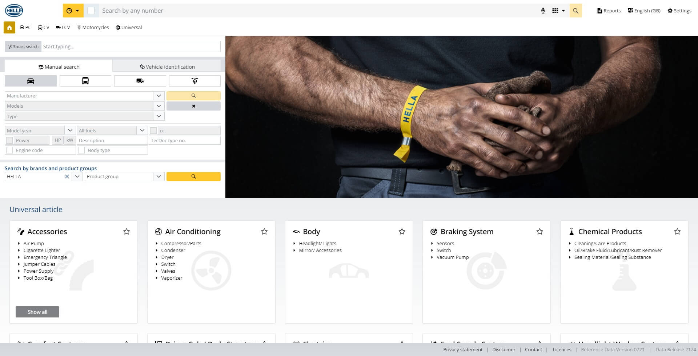Select the motorcycle vehicle type icon
This screenshot has height=356, width=698.
coord(194,81)
